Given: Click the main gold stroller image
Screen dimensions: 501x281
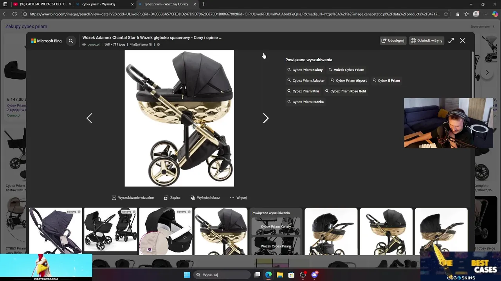Looking at the screenshot, I should click(179, 118).
